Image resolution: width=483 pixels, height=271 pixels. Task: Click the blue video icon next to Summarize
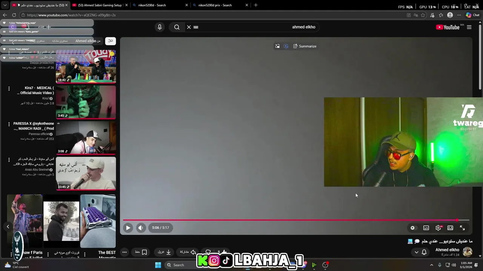(x=286, y=46)
